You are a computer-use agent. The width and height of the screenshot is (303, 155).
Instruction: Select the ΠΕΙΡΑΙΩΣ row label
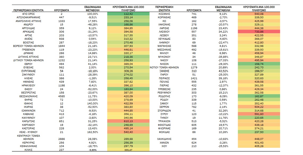click(x=164, y=78)
